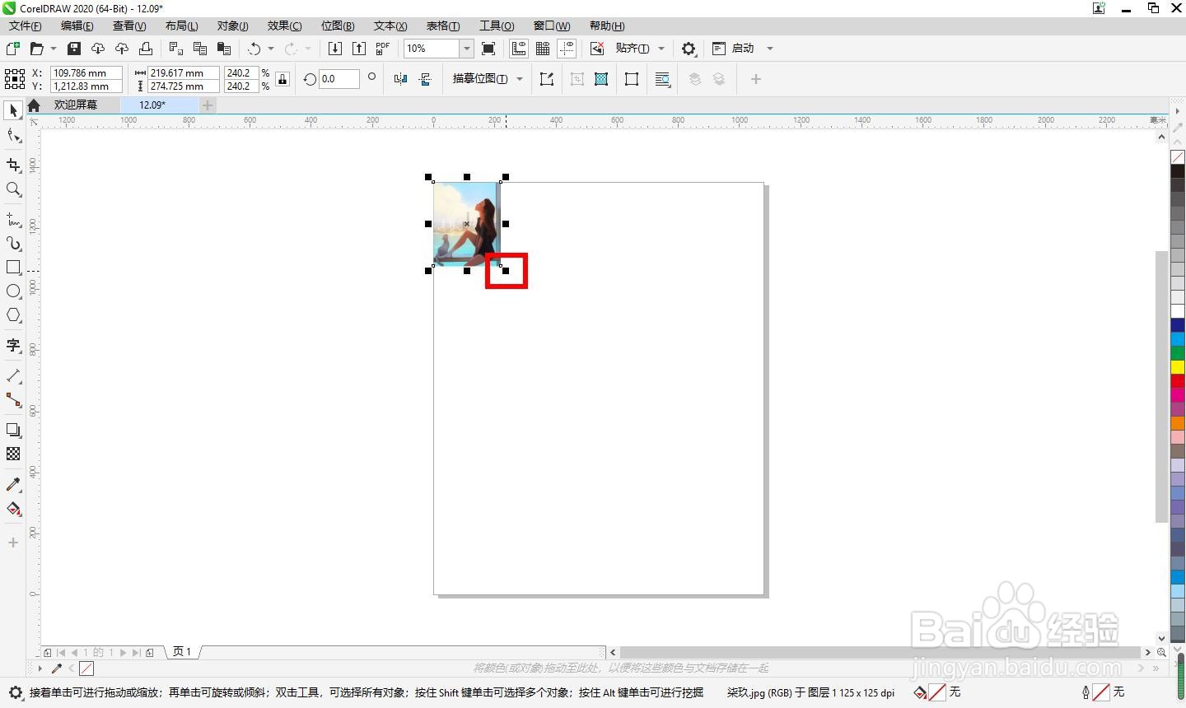Expand the Open file dropdown arrow
This screenshot has height=708, width=1186.
click(x=54, y=49)
